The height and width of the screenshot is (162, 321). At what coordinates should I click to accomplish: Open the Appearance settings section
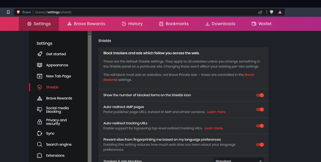tap(57, 65)
